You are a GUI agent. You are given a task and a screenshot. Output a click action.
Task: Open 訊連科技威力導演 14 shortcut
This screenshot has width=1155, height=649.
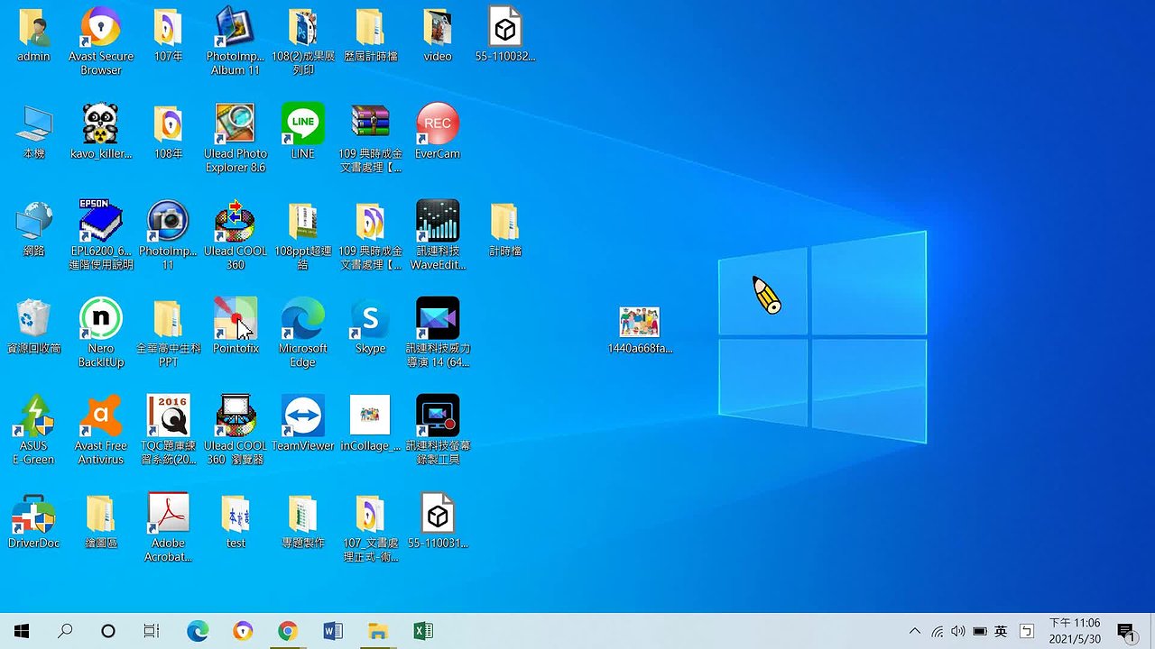click(438, 319)
